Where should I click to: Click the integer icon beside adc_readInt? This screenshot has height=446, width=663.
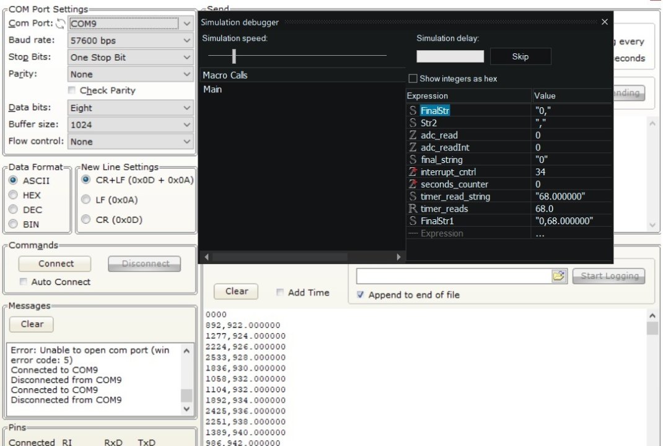[413, 147]
